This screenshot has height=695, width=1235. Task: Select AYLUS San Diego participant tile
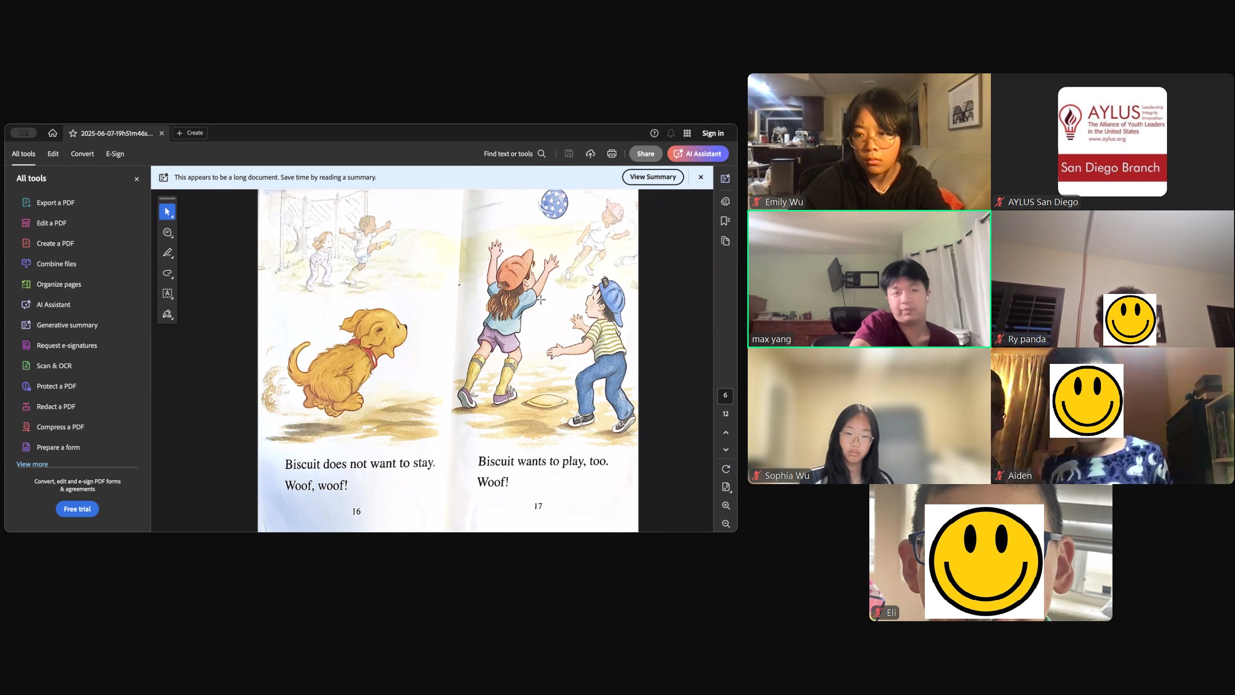pyautogui.click(x=1112, y=141)
